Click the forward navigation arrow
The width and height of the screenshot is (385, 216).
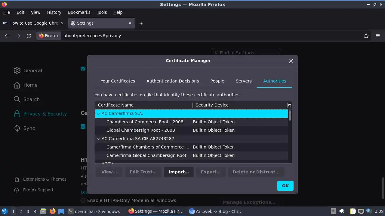coord(18,36)
